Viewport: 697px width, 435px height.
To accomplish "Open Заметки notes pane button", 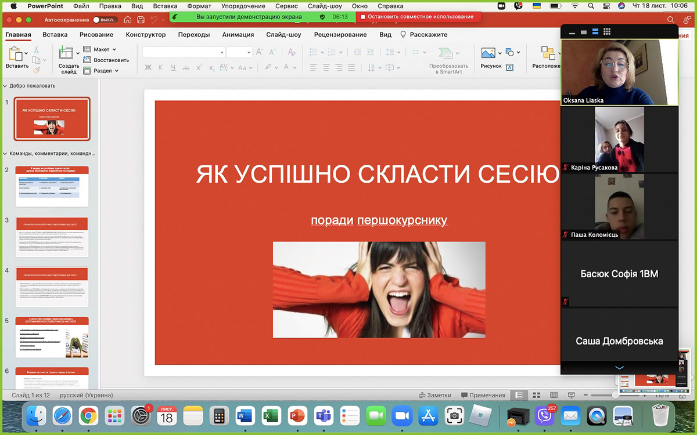I will [435, 395].
